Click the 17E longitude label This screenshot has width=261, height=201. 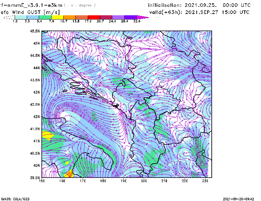click(83, 181)
